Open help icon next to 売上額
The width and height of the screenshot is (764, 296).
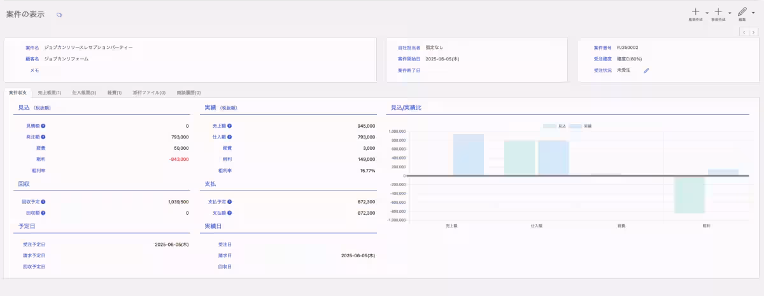(229, 126)
